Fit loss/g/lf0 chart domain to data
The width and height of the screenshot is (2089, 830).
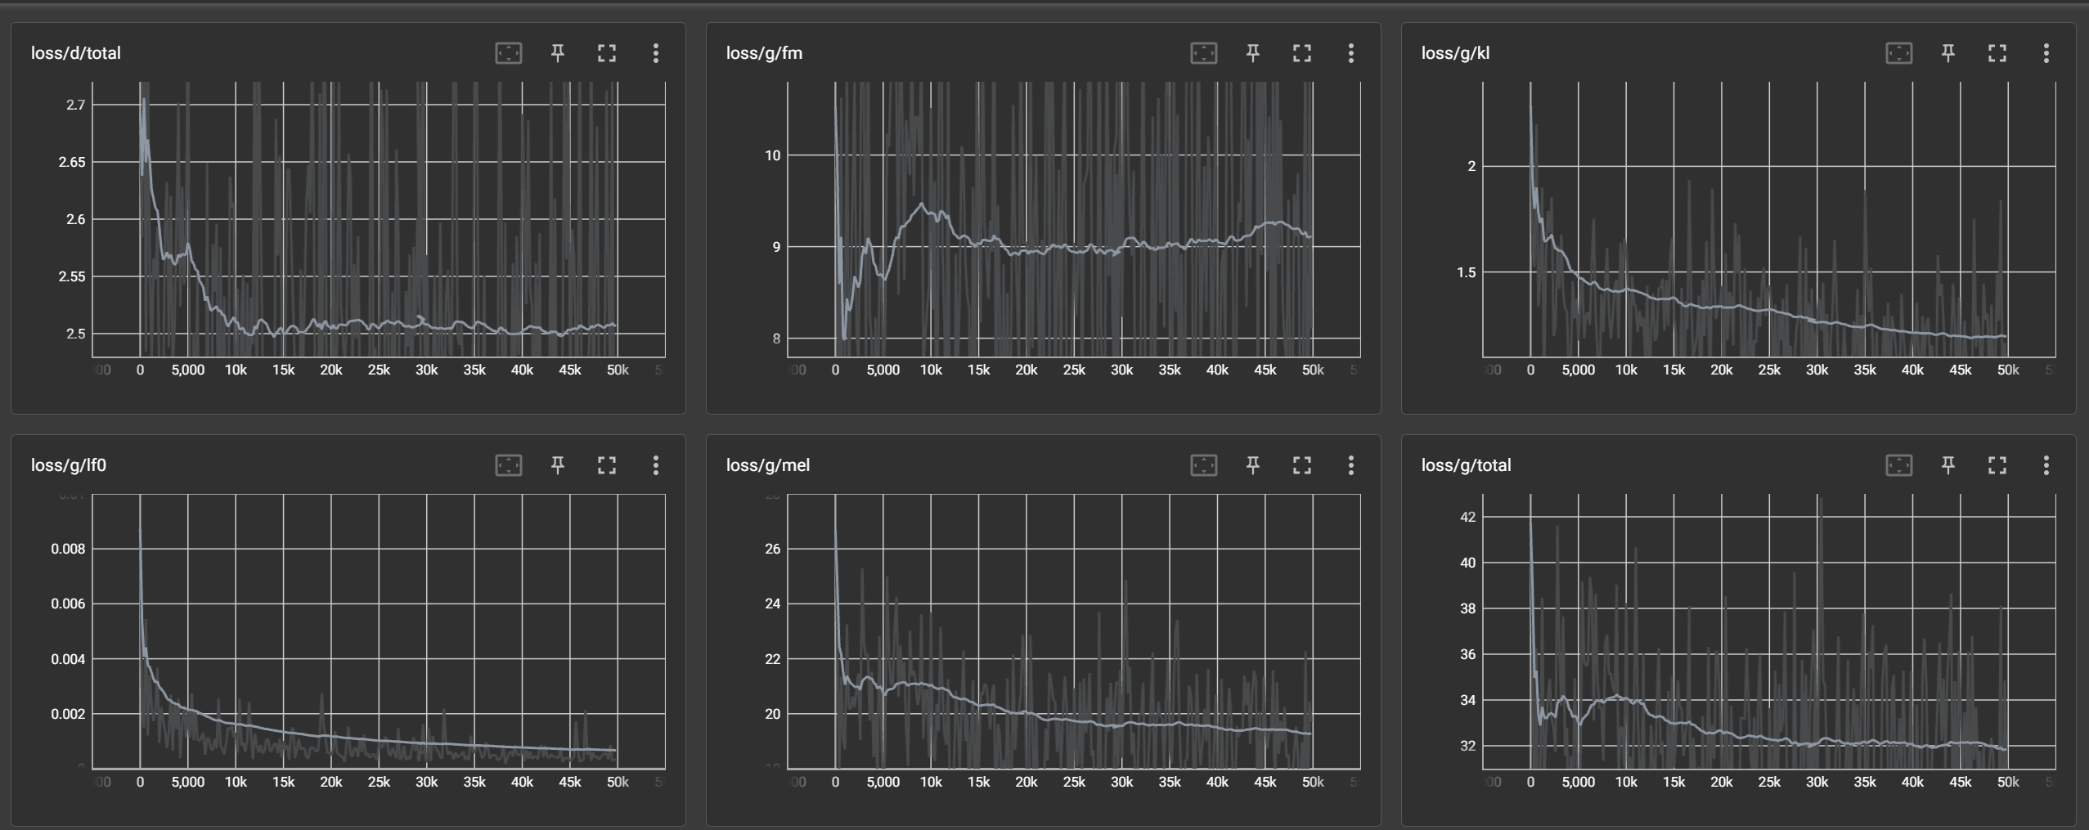coord(508,465)
